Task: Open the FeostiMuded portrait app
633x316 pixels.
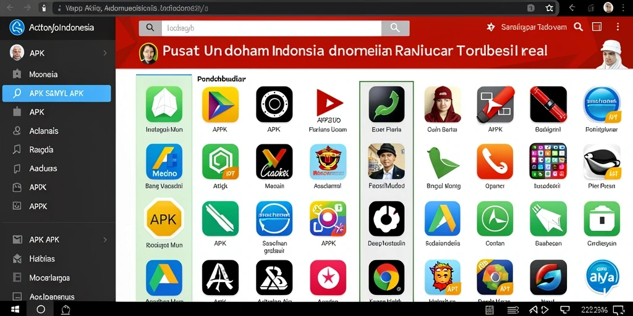Action: pyautogui.click(x=386, y=161)
